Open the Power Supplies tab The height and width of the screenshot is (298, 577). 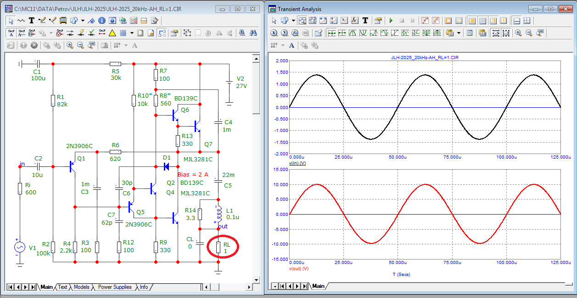coord(114,287)
